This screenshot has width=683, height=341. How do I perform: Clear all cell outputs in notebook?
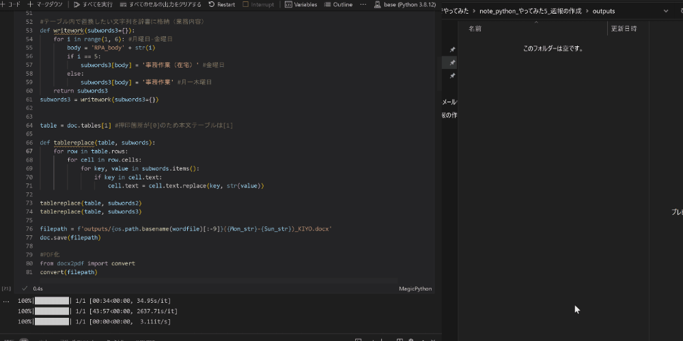pos(161,4)
